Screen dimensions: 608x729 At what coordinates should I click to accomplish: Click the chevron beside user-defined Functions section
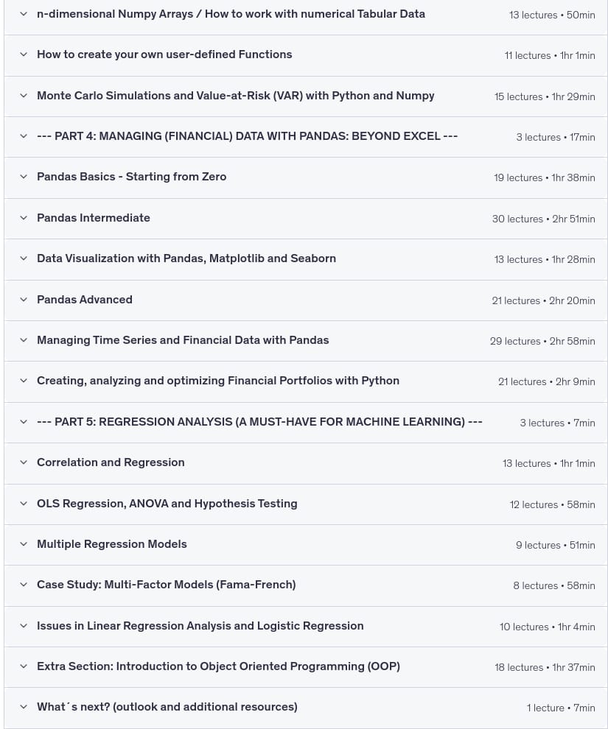(x=24, y=54)
